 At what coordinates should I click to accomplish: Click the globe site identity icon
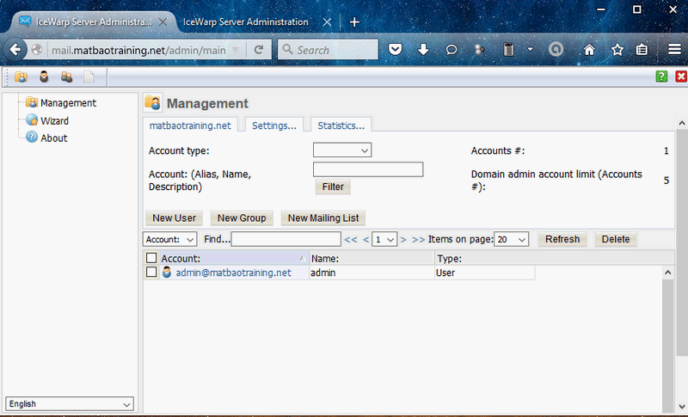(37, 50)
